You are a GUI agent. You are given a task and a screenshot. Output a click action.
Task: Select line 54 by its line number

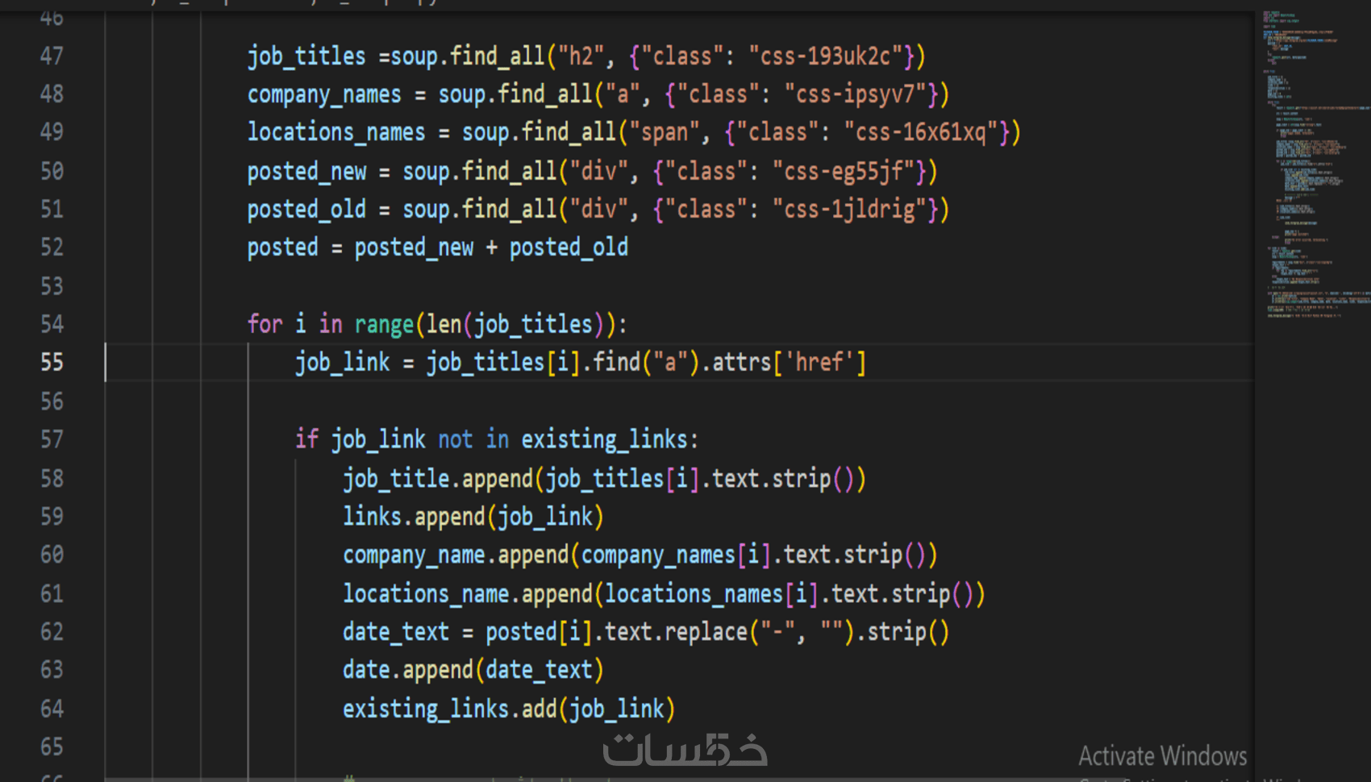(52, 324)
